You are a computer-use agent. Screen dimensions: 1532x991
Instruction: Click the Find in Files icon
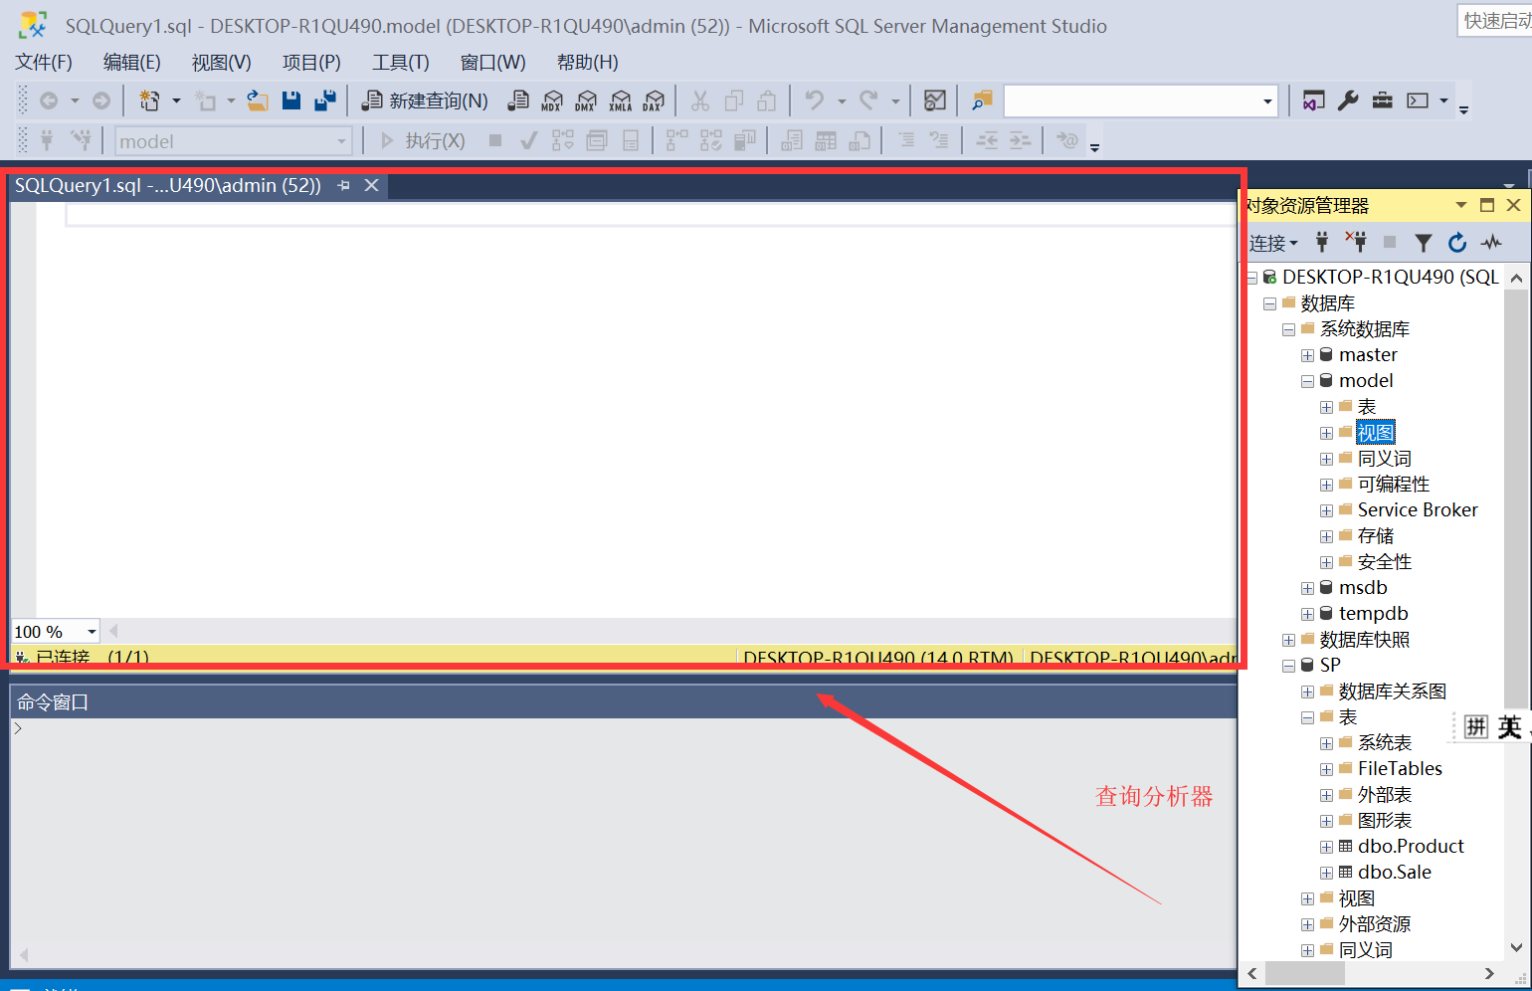tap(982, 100)
